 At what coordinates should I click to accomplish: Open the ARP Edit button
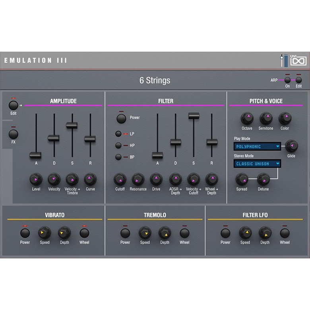point(298,80)
